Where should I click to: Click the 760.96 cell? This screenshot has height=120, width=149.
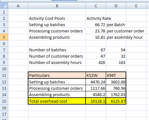click(116, 88)
